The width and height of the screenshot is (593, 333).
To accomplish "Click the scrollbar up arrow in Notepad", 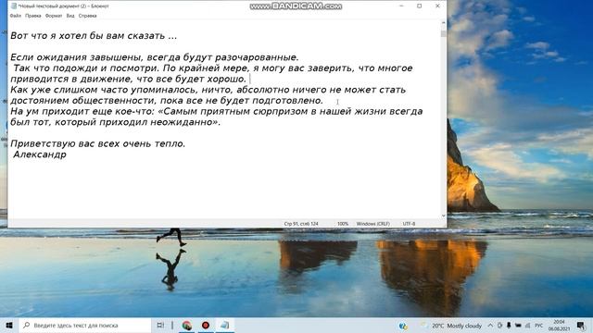I will [443, 23].
